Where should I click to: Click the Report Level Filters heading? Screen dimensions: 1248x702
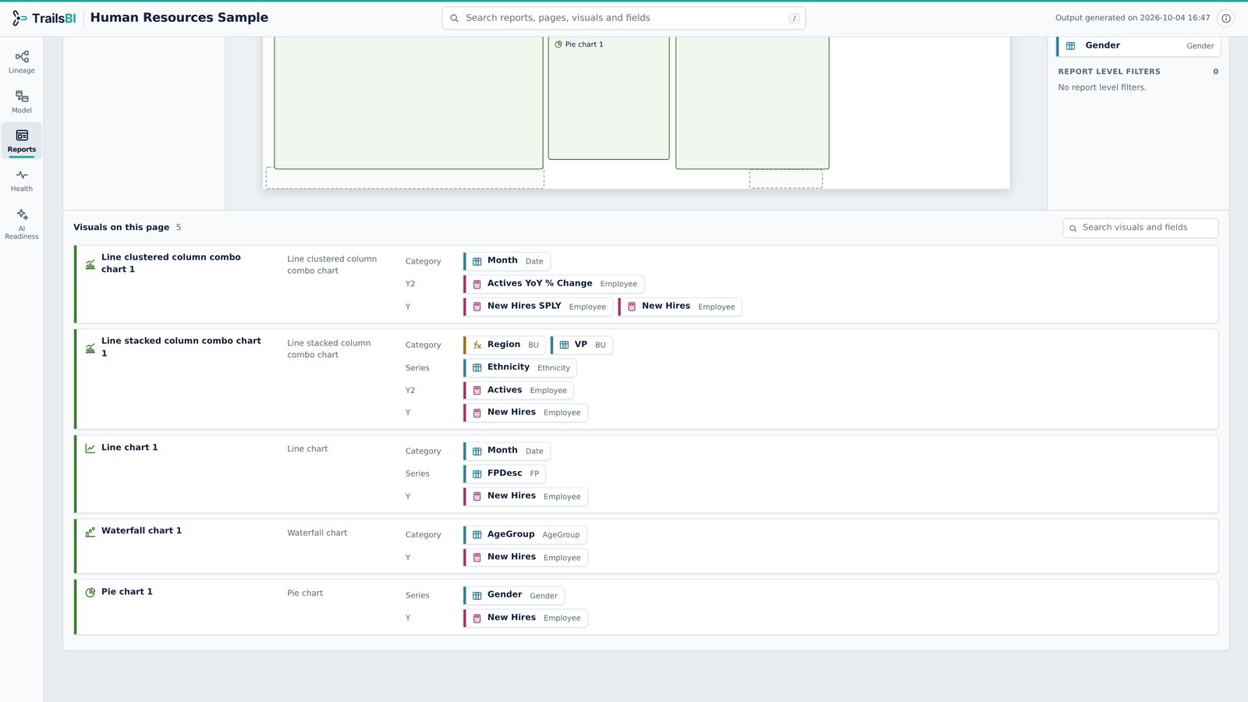point(1109,72)
